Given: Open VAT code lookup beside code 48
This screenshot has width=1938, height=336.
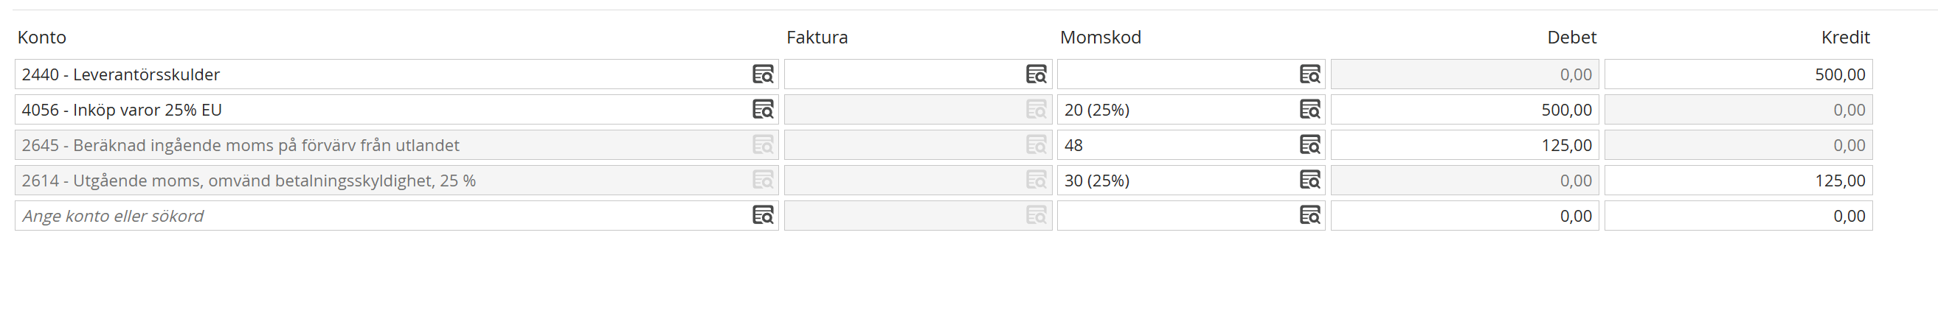Looking at the screenshot, I should tap(1309, 145).
